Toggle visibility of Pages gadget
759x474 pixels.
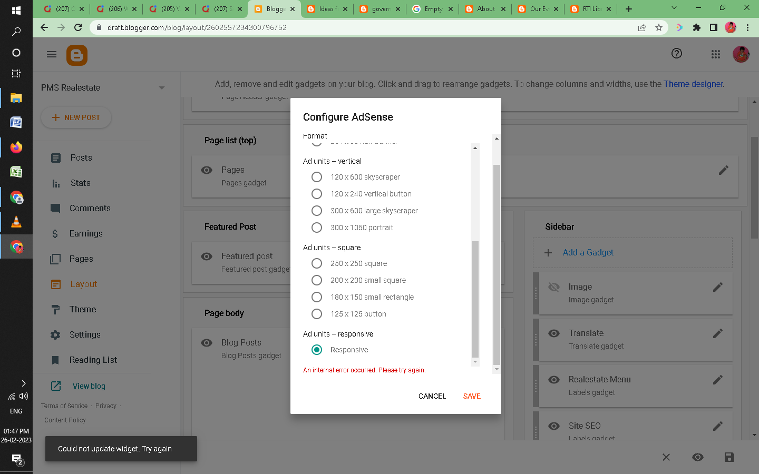click(207, 170)
